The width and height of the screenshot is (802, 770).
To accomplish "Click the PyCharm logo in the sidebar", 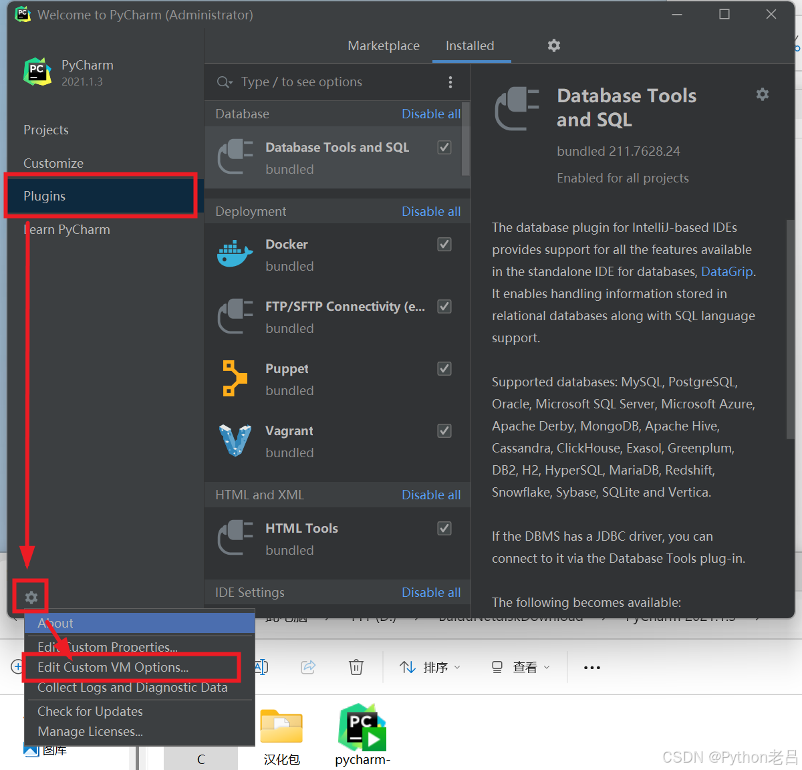I will (x=37, y=72).
